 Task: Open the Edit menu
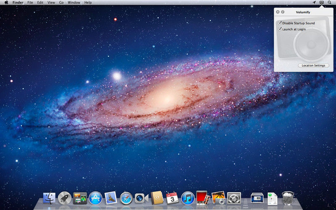pyautogui.click(x=40, y=3)
